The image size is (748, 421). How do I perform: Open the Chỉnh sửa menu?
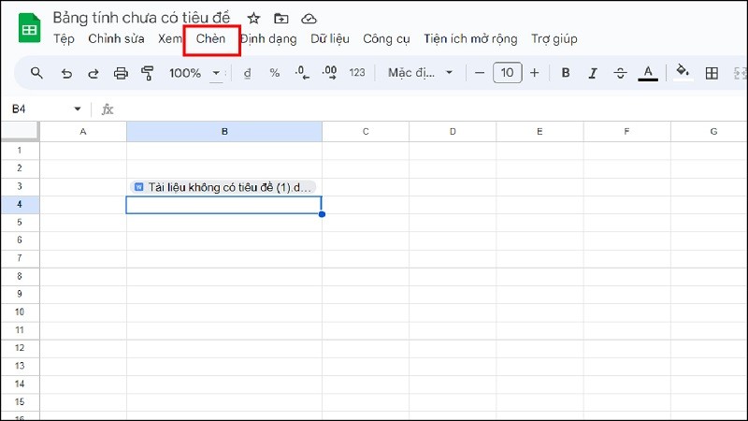click(116, 38)
